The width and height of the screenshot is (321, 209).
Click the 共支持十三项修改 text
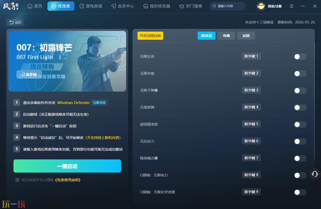pyautogui.click(x=259, y=22)
